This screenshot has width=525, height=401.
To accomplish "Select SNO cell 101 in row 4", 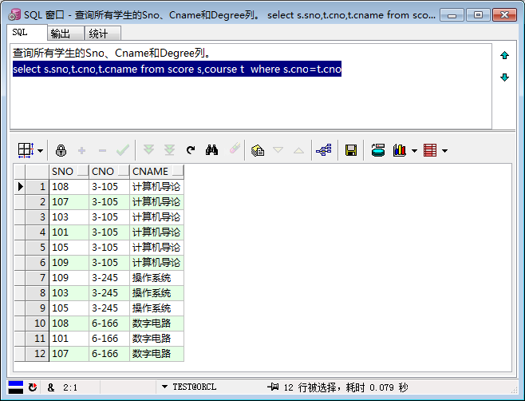I will point(69,232).
